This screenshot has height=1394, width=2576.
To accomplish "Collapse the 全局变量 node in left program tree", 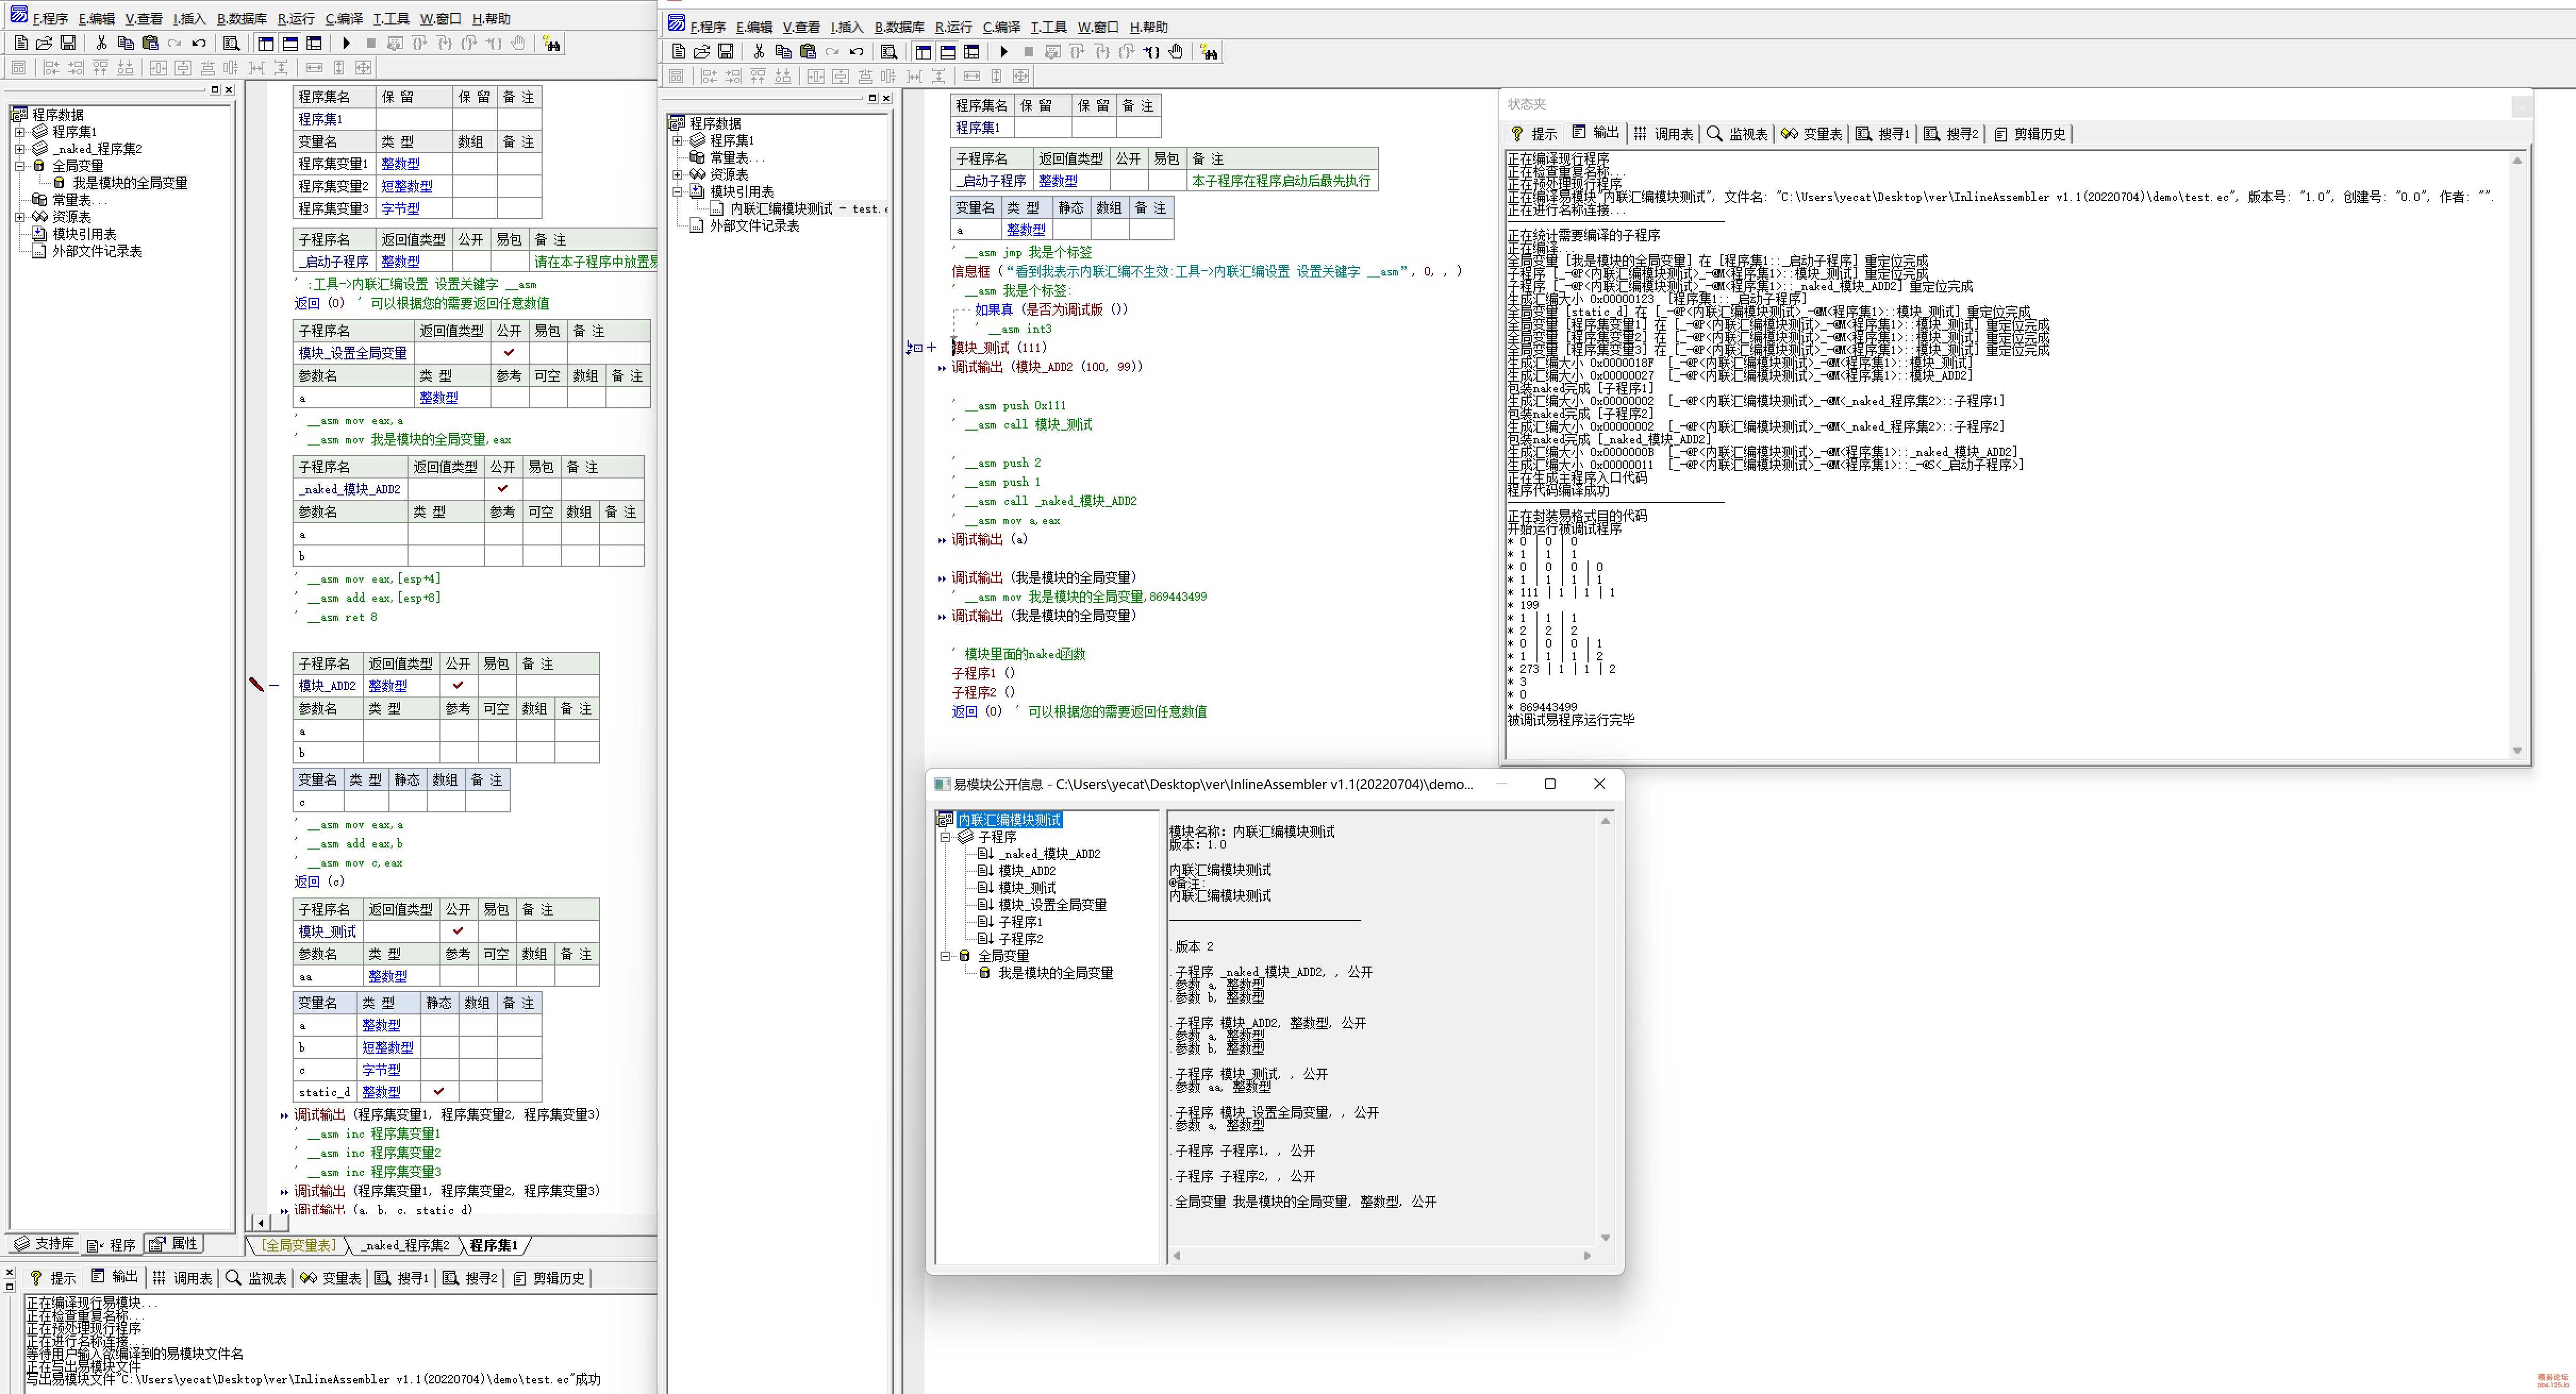I will [19, 166].
